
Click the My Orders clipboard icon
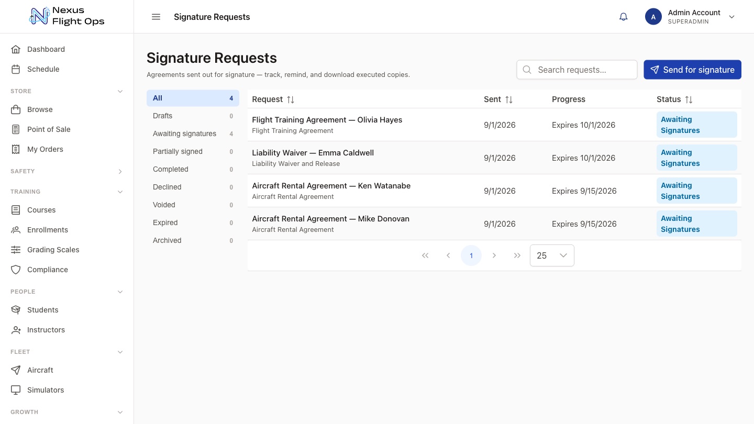point(16,149)
